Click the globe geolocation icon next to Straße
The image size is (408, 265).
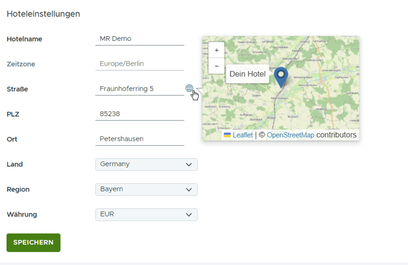pos(189,88)
